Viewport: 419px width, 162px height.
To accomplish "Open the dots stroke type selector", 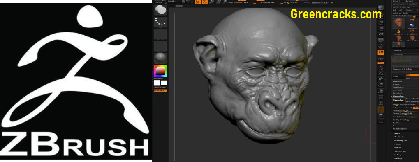I will coord(161,22).
